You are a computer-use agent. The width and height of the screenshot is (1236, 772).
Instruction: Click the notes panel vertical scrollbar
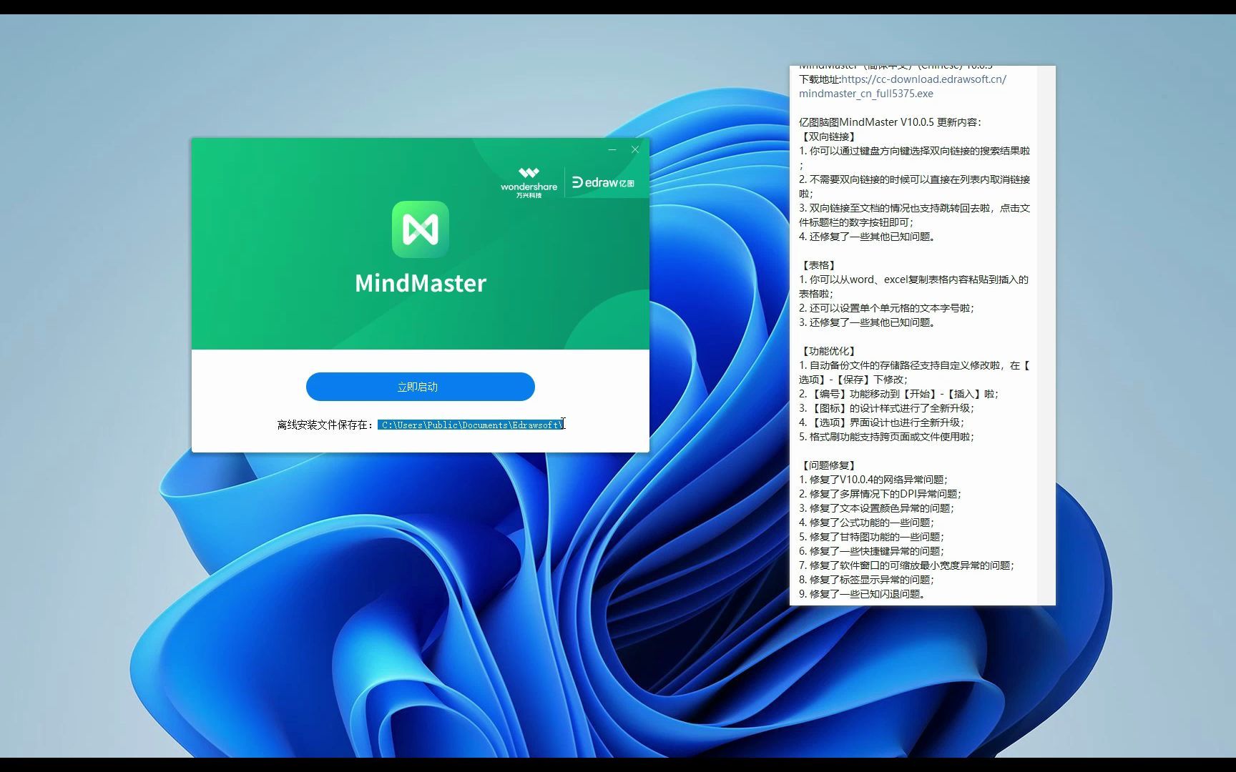[x=1046, y=335]
